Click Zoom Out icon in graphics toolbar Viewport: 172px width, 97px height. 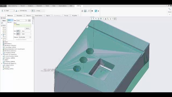point(96,19)
